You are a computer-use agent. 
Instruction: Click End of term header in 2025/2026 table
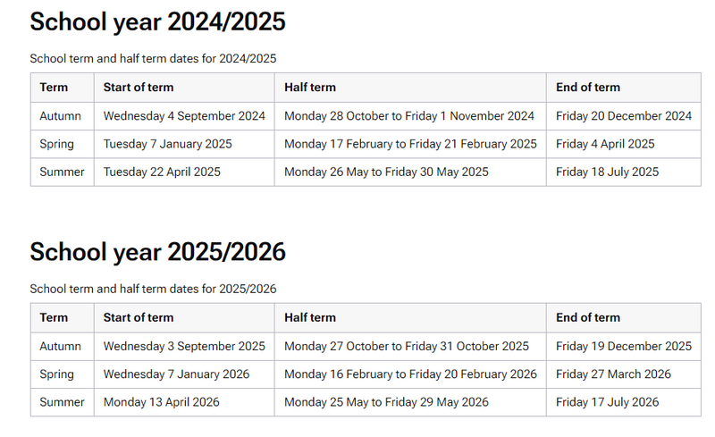point(587,317)
